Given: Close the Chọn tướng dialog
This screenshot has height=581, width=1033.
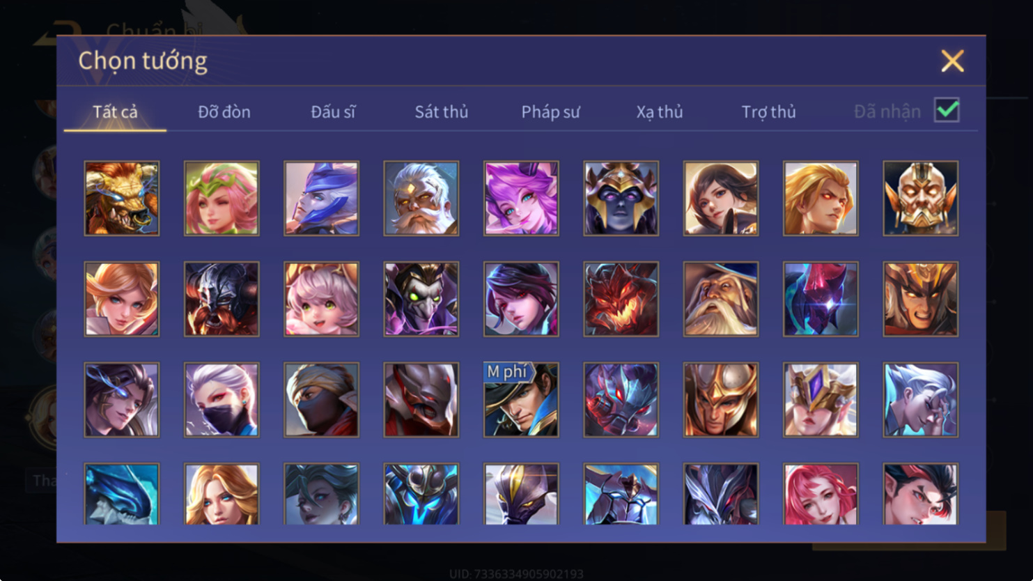Looking at the screenshot, I should [952, 61].
